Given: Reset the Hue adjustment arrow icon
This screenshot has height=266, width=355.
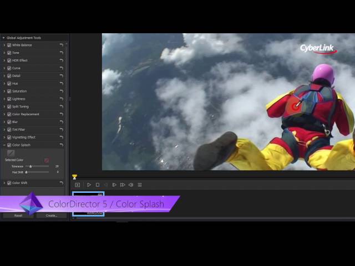Looking at the screenshot, I should click(x=61, y=84).
